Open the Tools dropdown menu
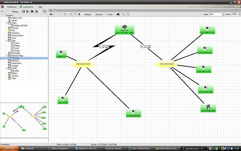Viewport: 241px width, 151px height. pyautogui.click(x=110, y=14)
